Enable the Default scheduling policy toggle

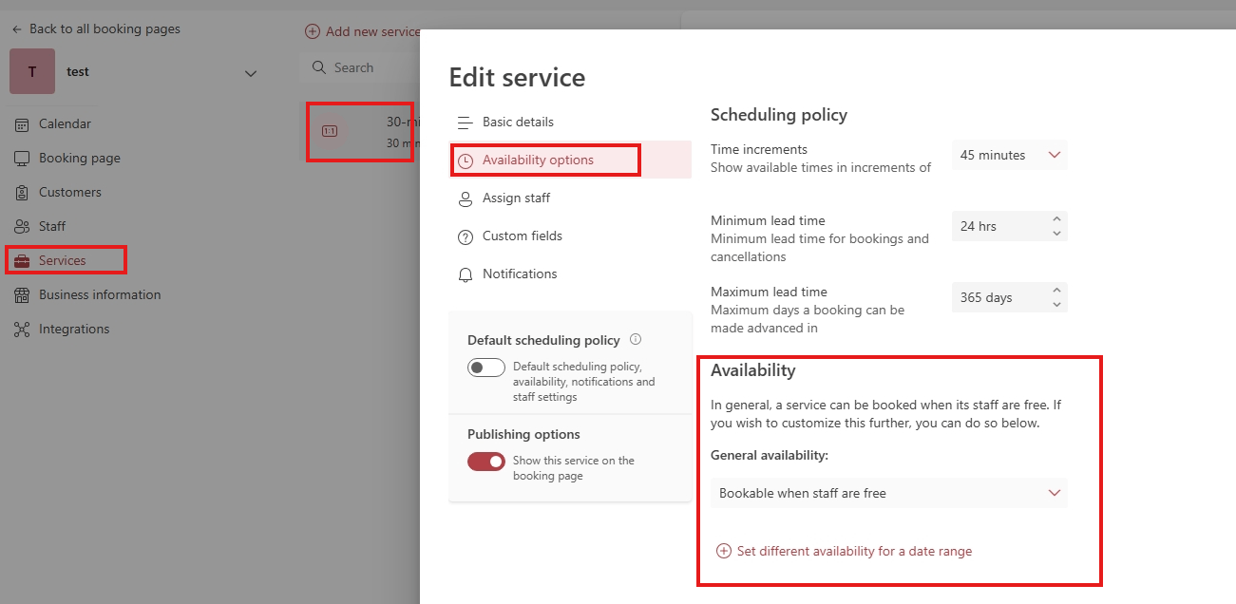point(486,368)
